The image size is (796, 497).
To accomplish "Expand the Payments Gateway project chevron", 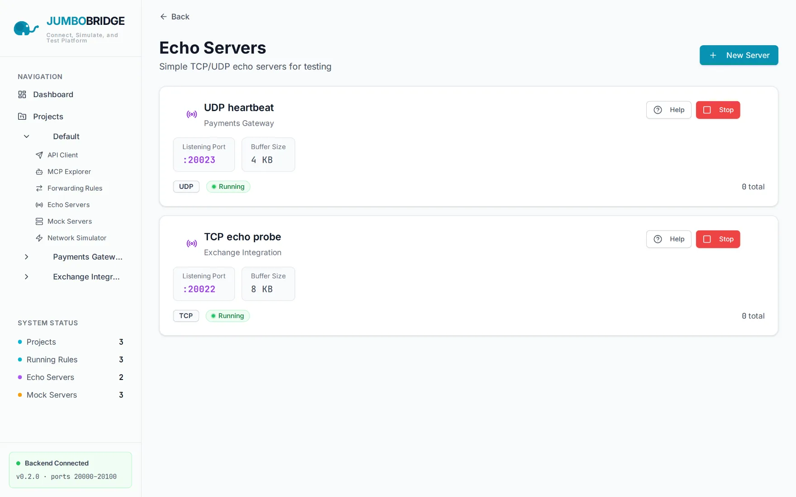I will pyautogui.click(x=27, y=257).
